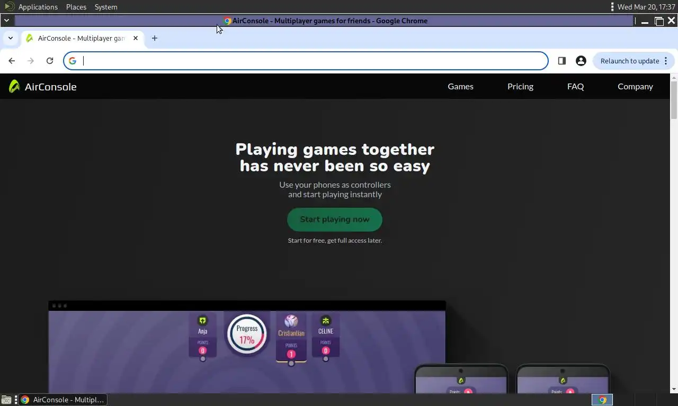The height and width of the screenshot is (406, 678).
Task: Open a new tab with plus icon
Action: click(155, 38)
